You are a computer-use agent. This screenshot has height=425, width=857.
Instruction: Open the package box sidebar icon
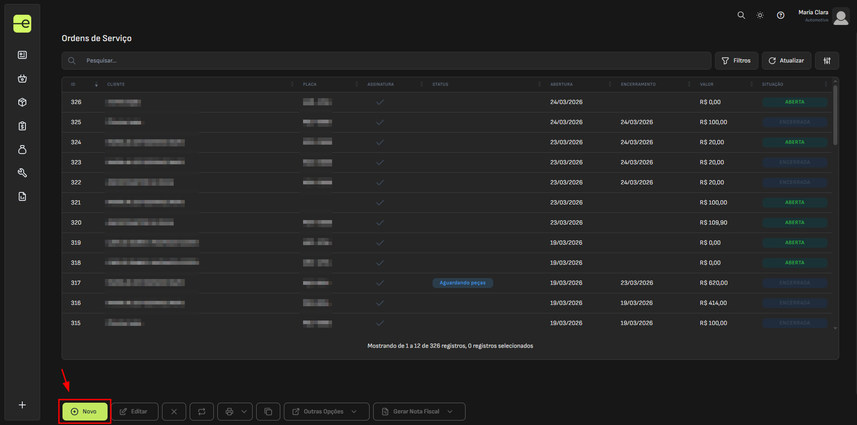click(x=22, y=102)
